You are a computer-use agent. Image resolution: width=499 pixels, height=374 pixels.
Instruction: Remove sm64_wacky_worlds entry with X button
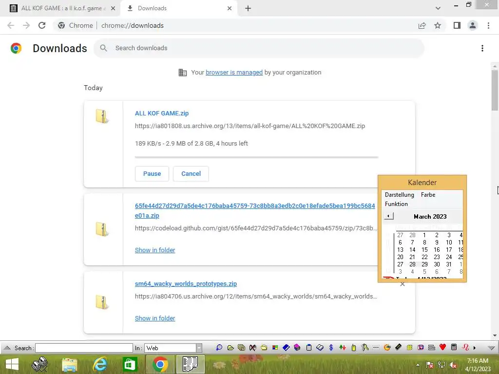click(x=402, y=284)
